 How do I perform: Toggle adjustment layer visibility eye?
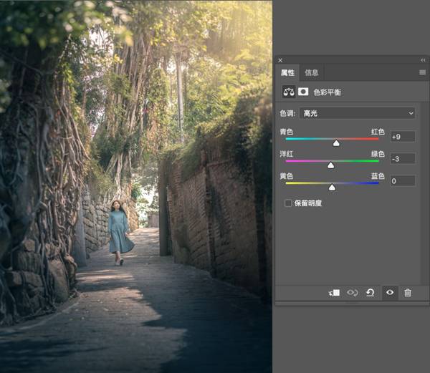point(390,293)
